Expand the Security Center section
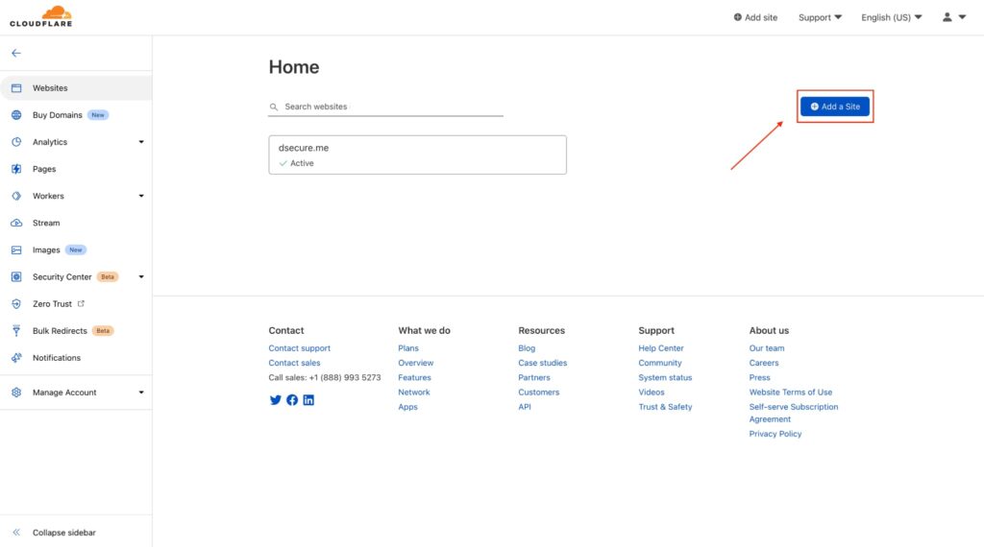984x547 pixels. coord(141,277)
